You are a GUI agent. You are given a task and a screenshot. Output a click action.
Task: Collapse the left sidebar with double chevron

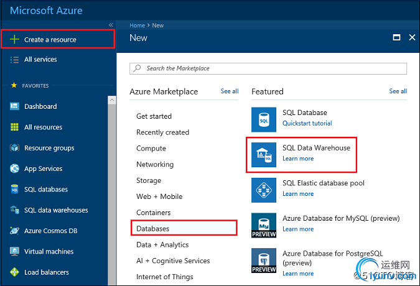pyautogui.click(x=111, y=25)
